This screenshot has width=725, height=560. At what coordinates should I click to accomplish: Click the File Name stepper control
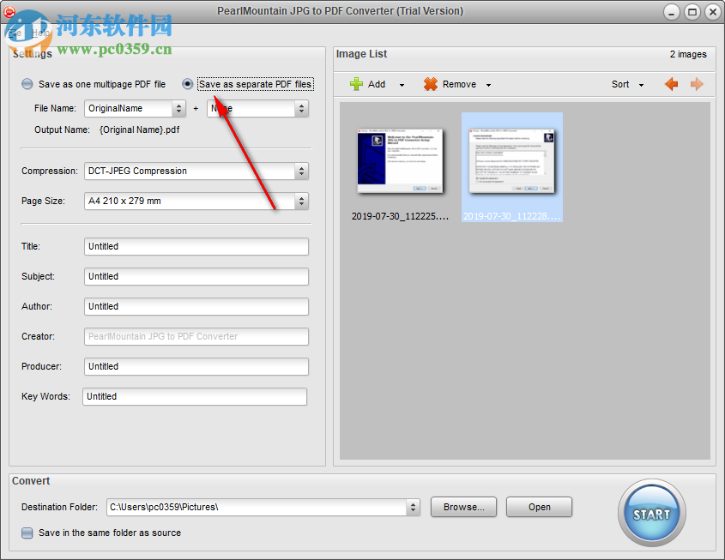[x=179, y=108]
